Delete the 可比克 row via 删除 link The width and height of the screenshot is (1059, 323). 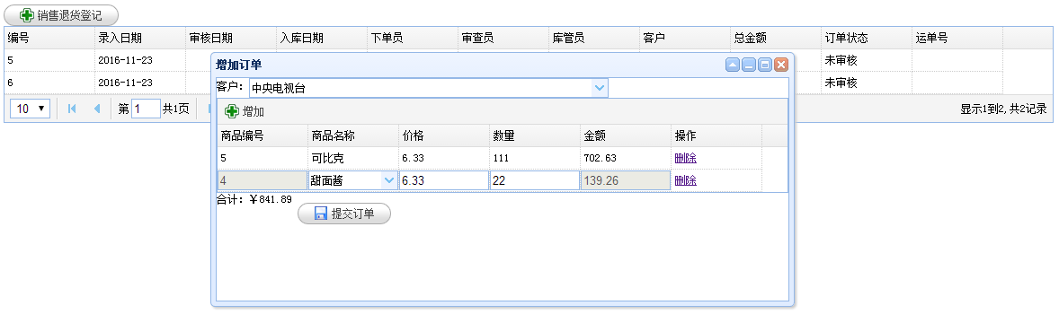coord(685,159)
